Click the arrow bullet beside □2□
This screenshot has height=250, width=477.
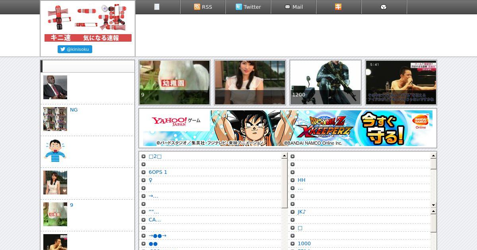point(143,156)
